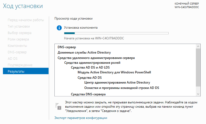Select Выбор сервера in sidebar
The width and height of the screenshot is (206, 124).
point(19,33)
